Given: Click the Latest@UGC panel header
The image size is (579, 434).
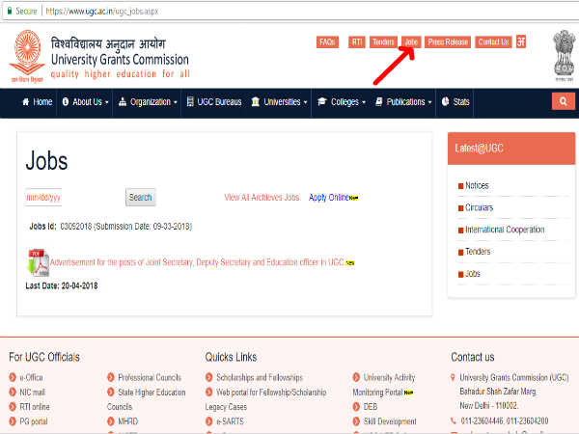Looking at the screenshot, I should point(511,149).
